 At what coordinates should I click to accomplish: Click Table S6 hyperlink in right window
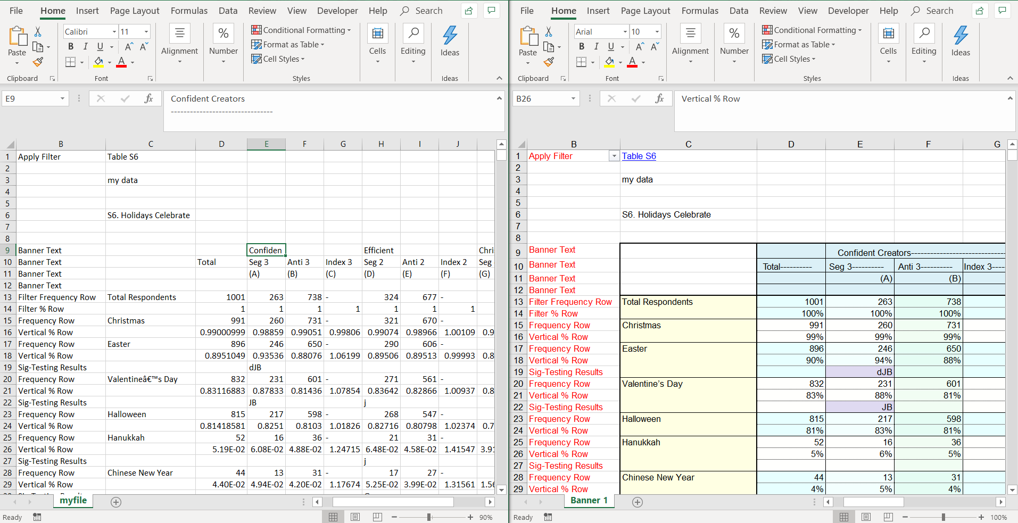point(639,156)
